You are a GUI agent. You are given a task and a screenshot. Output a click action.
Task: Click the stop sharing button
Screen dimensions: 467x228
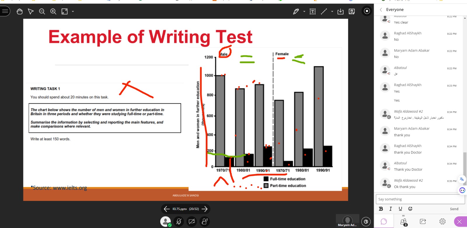(x=367, y=11)
